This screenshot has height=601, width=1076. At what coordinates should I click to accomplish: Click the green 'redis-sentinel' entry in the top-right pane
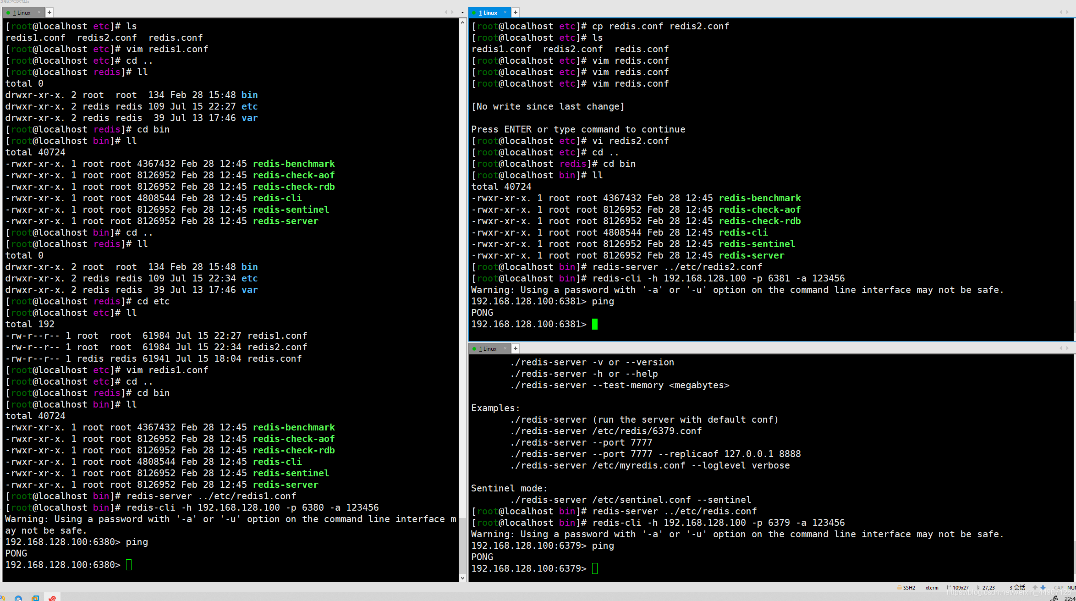[x=757, y=244]
